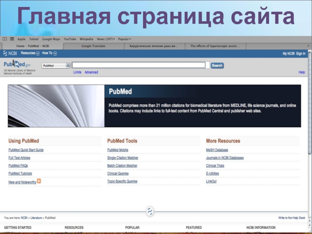The image size is (312, 234).
Task: Open the Limits link
Action: [x=77, y=72]
